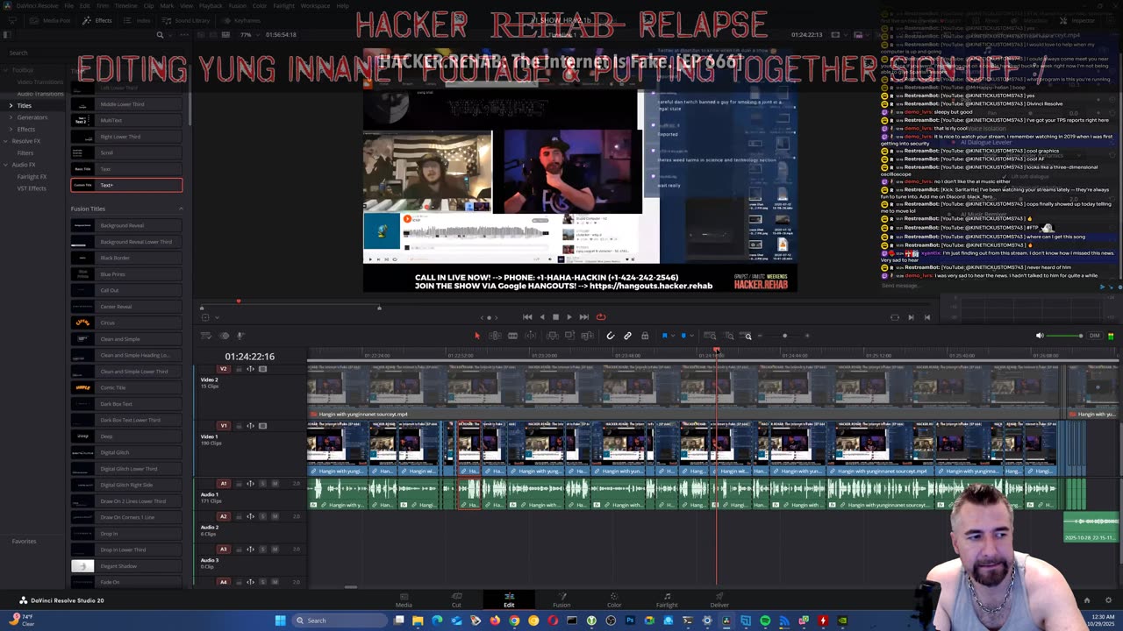Disable the Video 1 track monitor icon
This screenshot has height=631, width=1123.
click(262, 426)
